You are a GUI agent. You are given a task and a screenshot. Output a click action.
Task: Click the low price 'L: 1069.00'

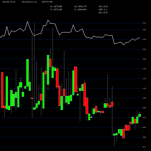[80, 10]
